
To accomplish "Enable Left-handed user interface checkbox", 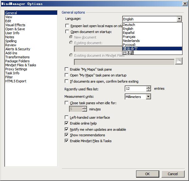I will pos(67,117).
